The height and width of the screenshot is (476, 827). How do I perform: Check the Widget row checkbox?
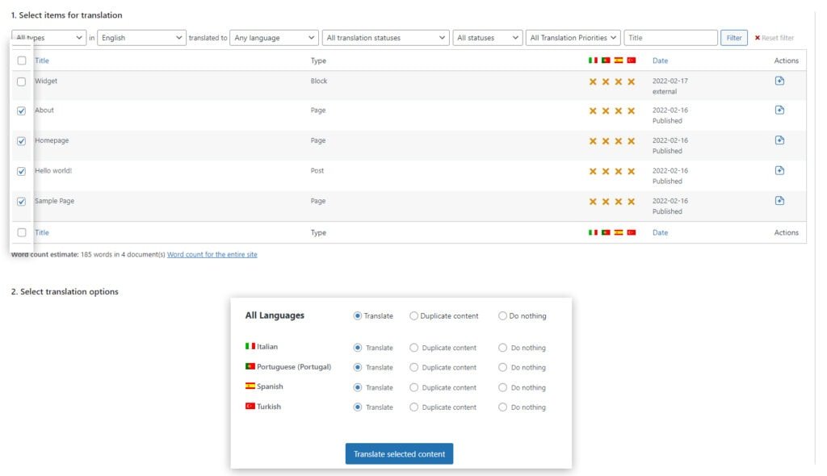pos(22,81)
